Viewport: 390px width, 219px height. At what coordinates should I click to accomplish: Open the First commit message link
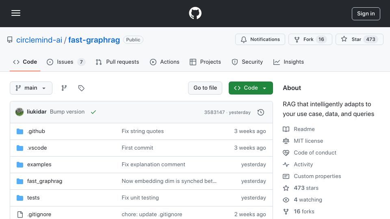(x=137, y=148)
